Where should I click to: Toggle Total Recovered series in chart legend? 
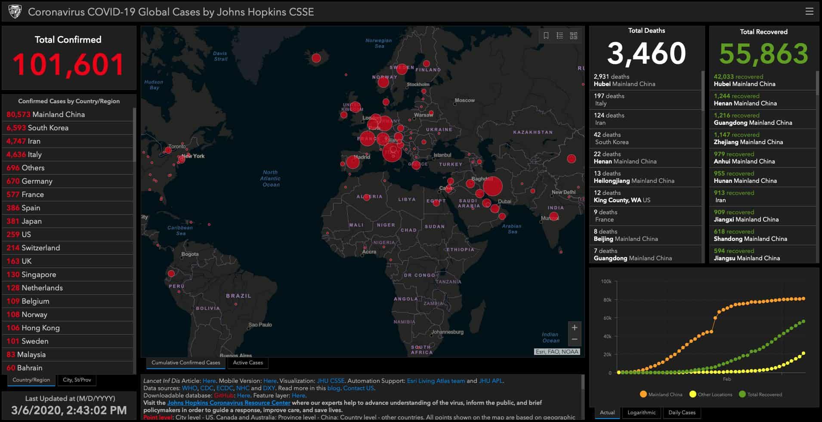coord(760,394)
